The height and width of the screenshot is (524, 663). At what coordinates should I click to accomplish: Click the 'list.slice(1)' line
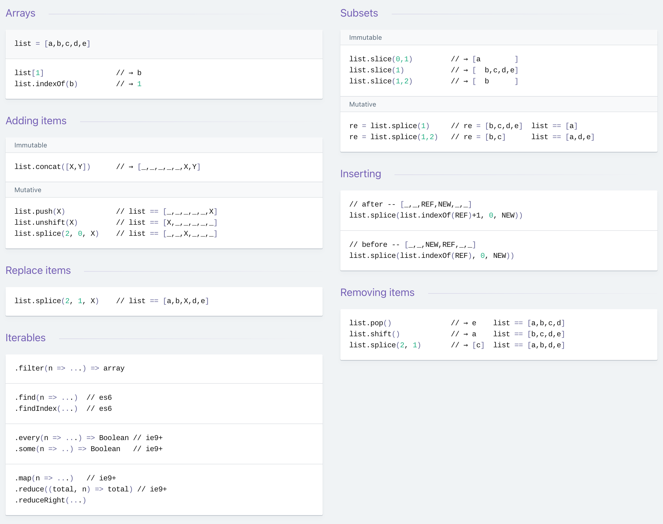434,70
